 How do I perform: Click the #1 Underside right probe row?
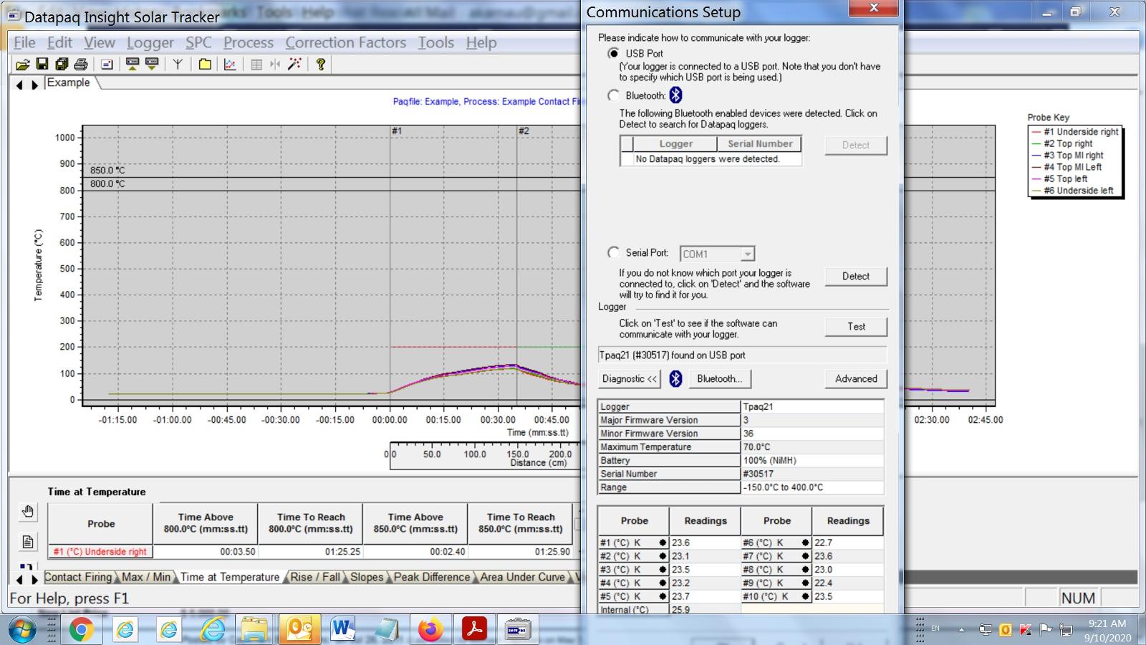point(100,552)
